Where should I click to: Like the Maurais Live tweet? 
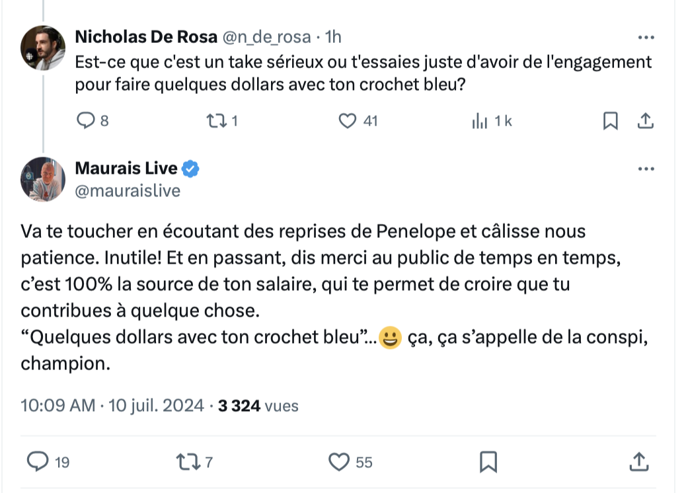coord(339,461)
